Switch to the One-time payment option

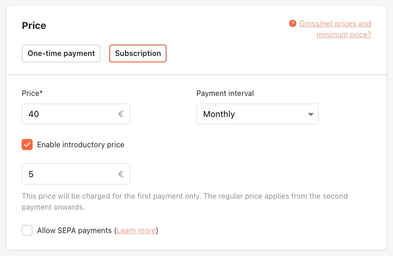point(61,53)
